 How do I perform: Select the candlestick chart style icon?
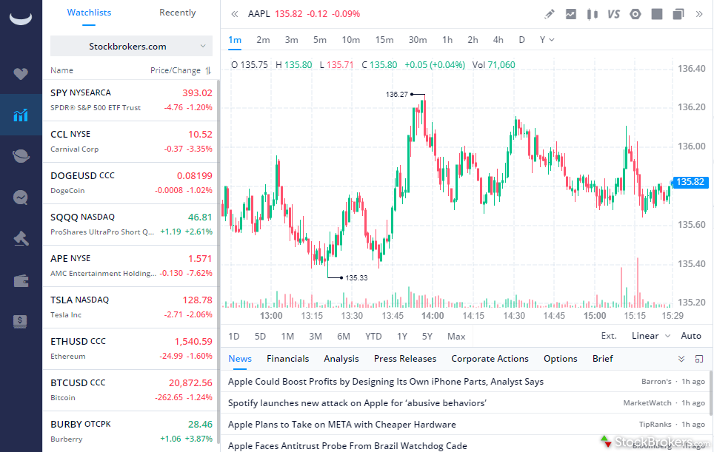pyautogui.click(x=592, y=13)
